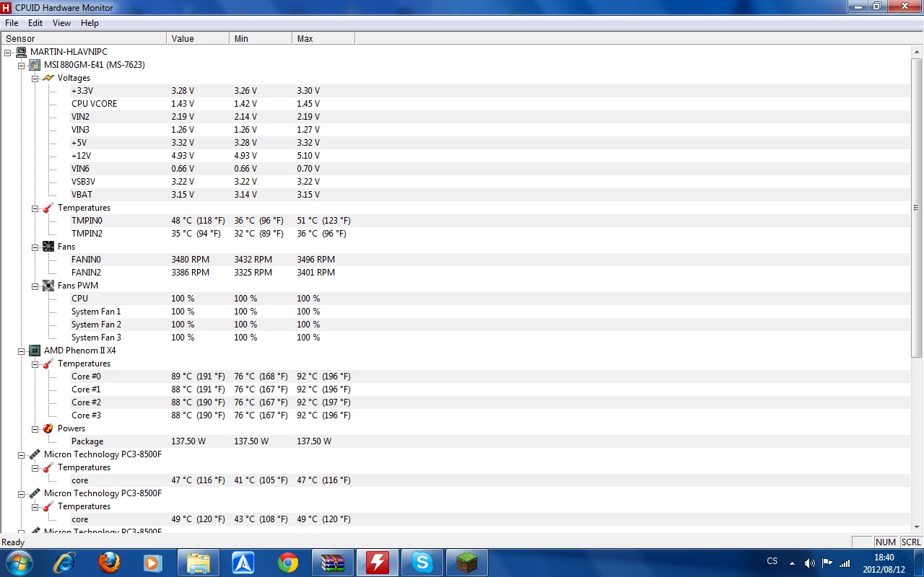Select the CPU VCORE voltage row
Screen dimensions: 924x577
pos(456,104)
